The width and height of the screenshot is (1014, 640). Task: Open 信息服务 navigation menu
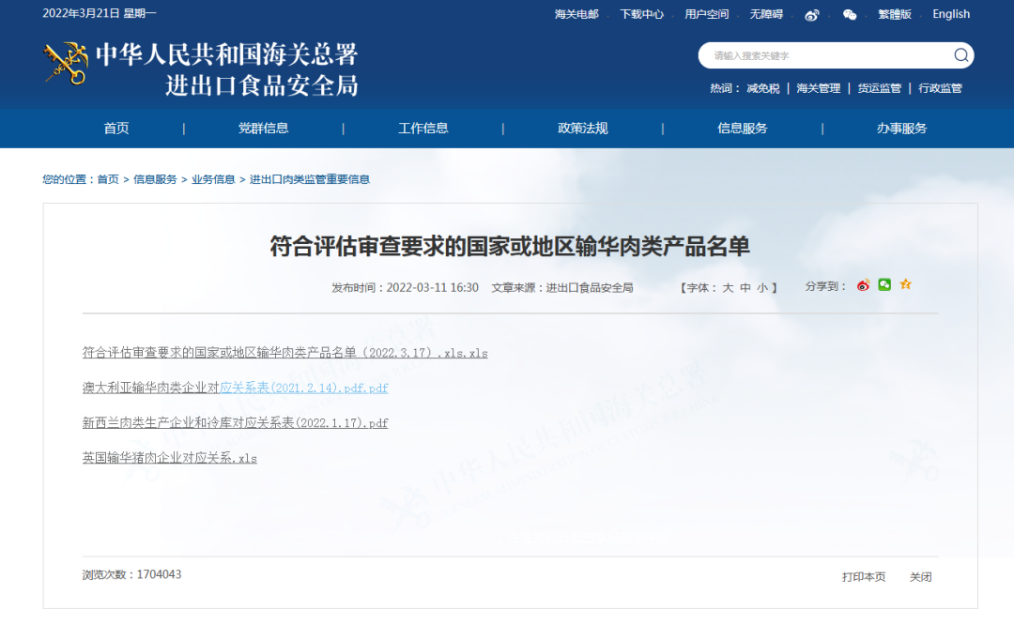click(x=743, y=128)
